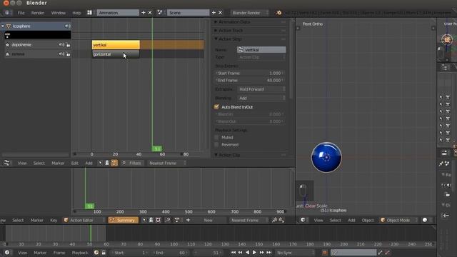Open the Action Editor mode dropdown
Viewport: 457px width, 257px height.
pyautogui.click(x=84, y=220)
